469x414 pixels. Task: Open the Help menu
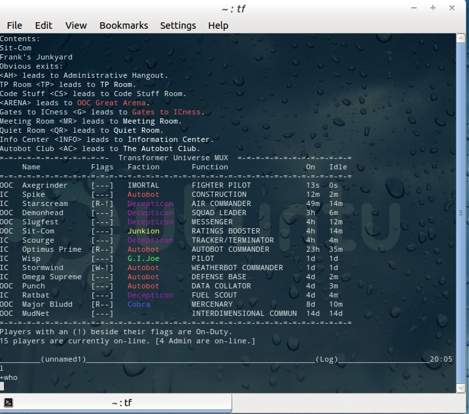[218, 26]
